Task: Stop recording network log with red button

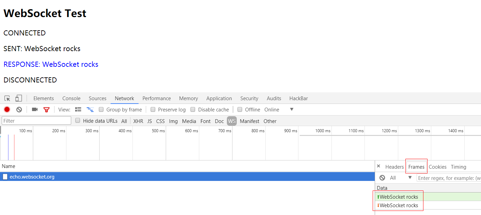Action: pyautogui.click(x=7, y=109)
